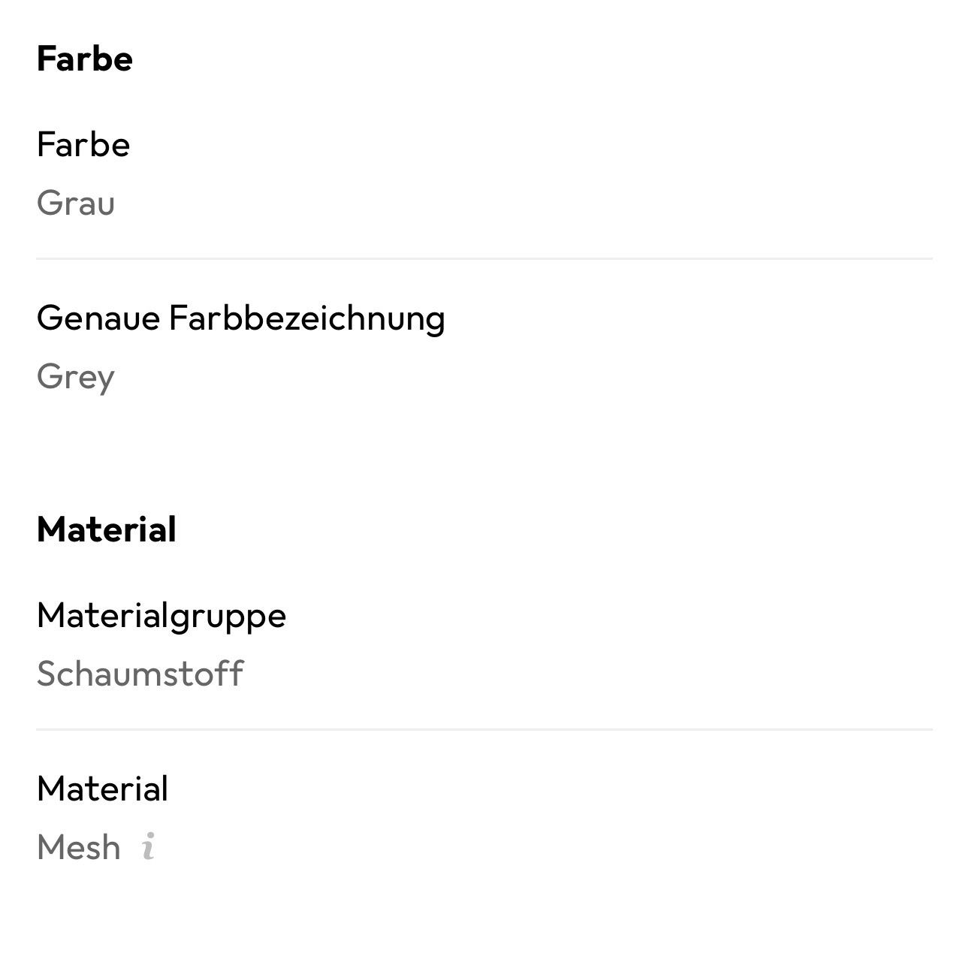Screen dimensions: 969x962
Task: Click the Grey color designation value
Action: (76, 376)
